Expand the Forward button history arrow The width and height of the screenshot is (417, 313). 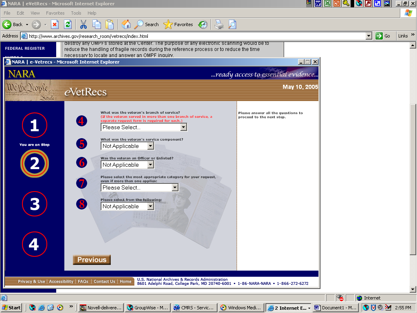45,24
